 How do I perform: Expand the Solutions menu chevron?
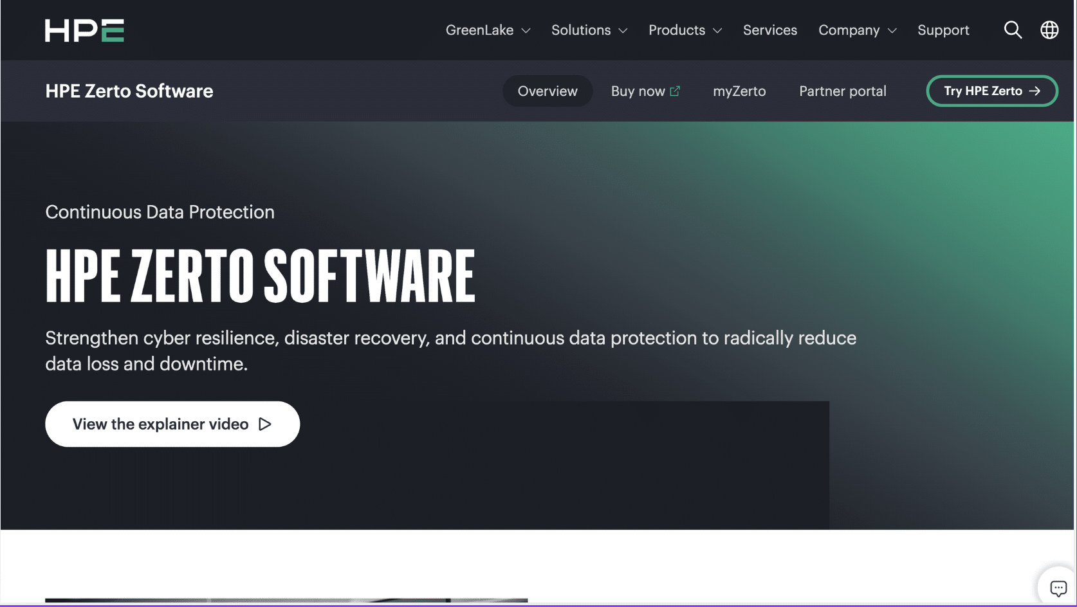coord(623,31)
